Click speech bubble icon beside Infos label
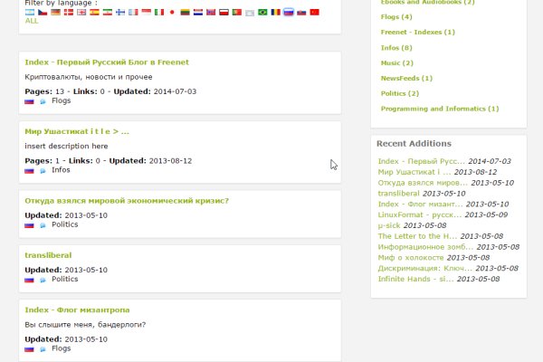This screenshot has width=543, height=362. 43,171
